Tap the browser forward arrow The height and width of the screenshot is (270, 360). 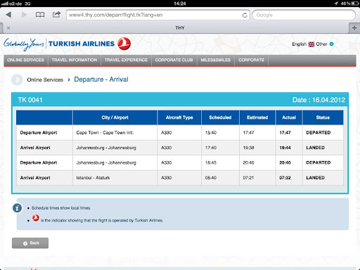[x=24, y=15]
